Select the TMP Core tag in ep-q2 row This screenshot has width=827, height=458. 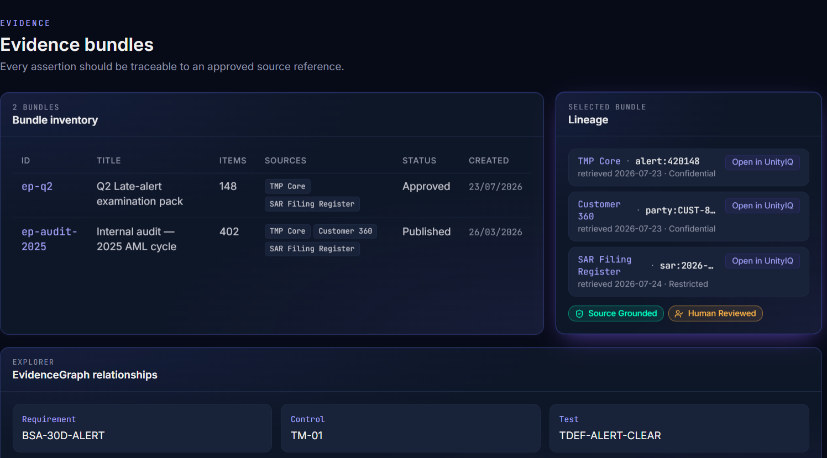coord(287,187)
